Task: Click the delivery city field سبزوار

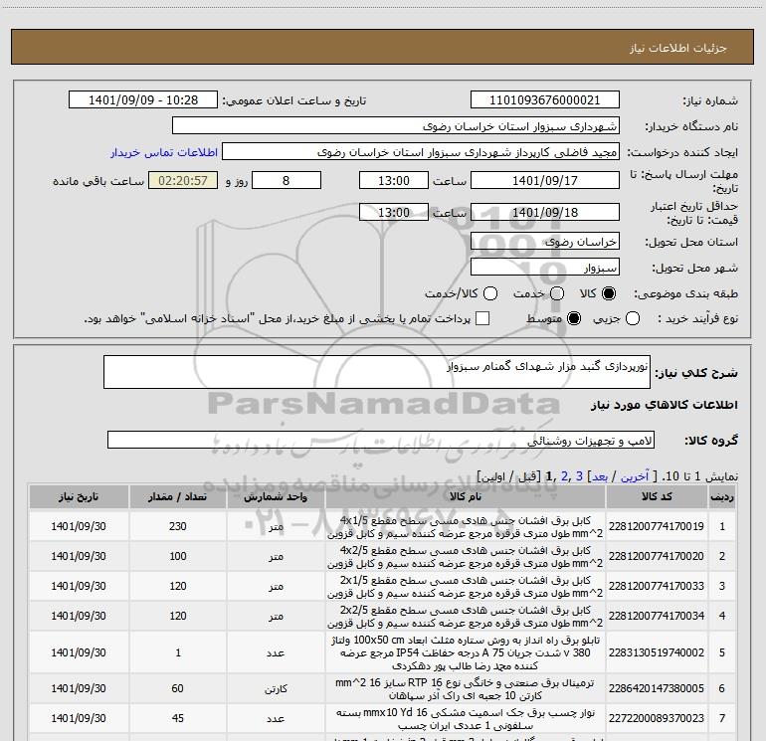Action: 545,267
